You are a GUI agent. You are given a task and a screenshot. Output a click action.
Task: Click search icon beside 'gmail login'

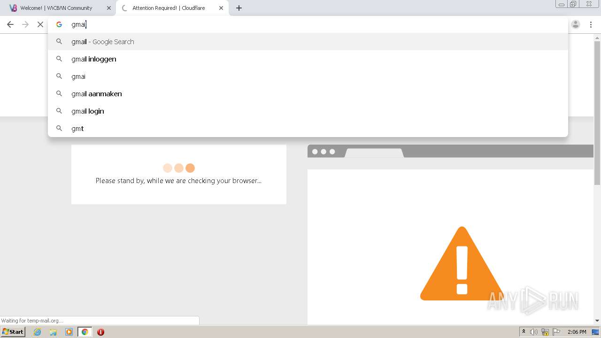pos(59,111)
